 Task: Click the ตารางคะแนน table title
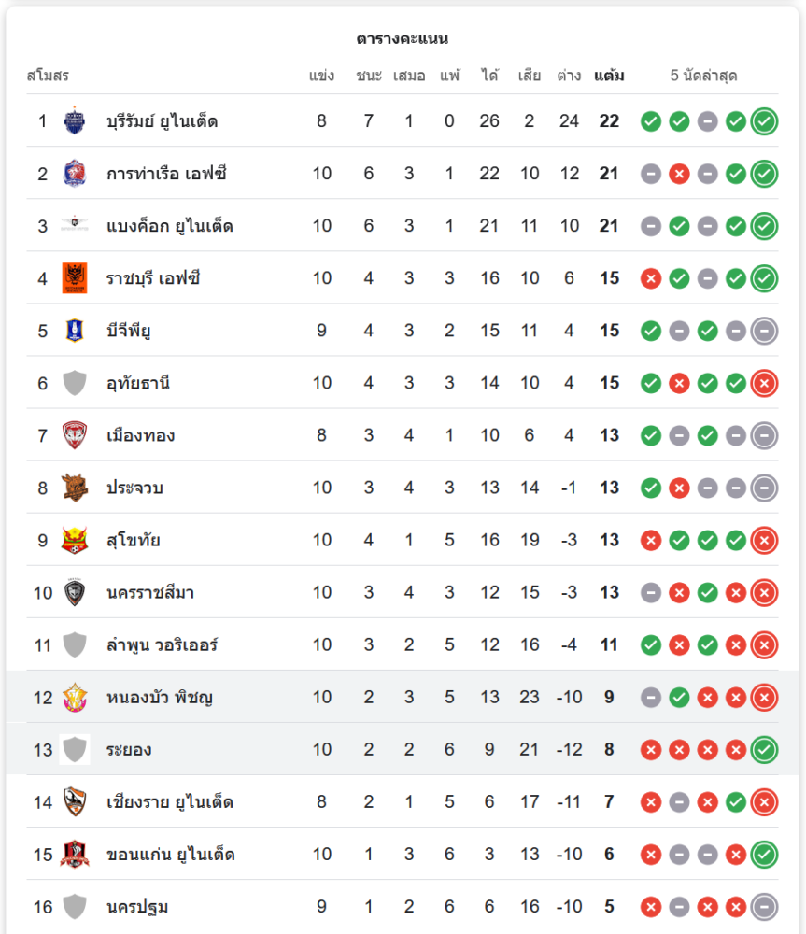pos(403,38)
